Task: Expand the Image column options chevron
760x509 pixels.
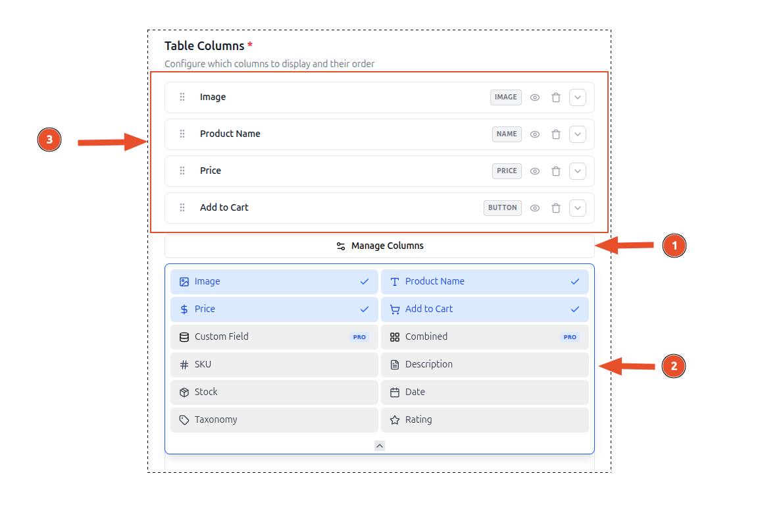Action: click(x=577, y=97)
